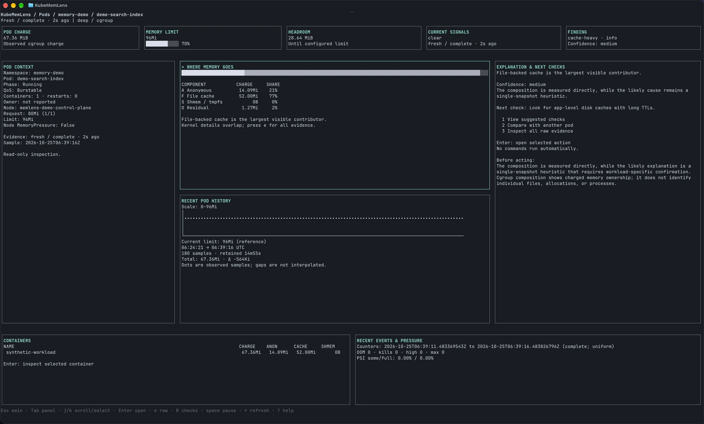
Task: Click the Sample timestamp 2026-10-25T06:39:16Z
Action: pyautogui.click(x=53, y=143)
